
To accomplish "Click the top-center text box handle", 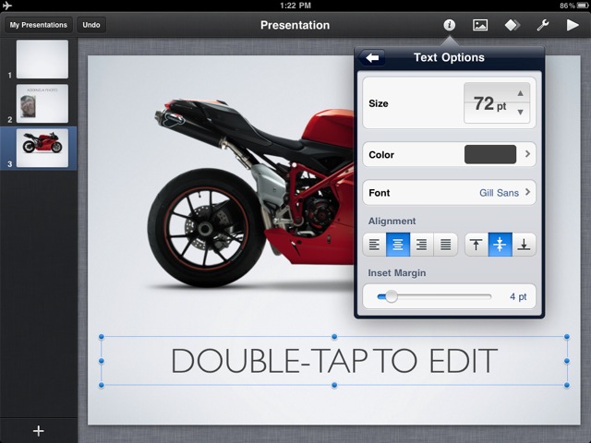I will [x=334, y=336].
